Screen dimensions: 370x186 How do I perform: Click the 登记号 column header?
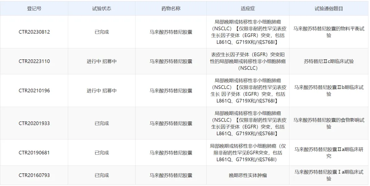coord(34,9)
